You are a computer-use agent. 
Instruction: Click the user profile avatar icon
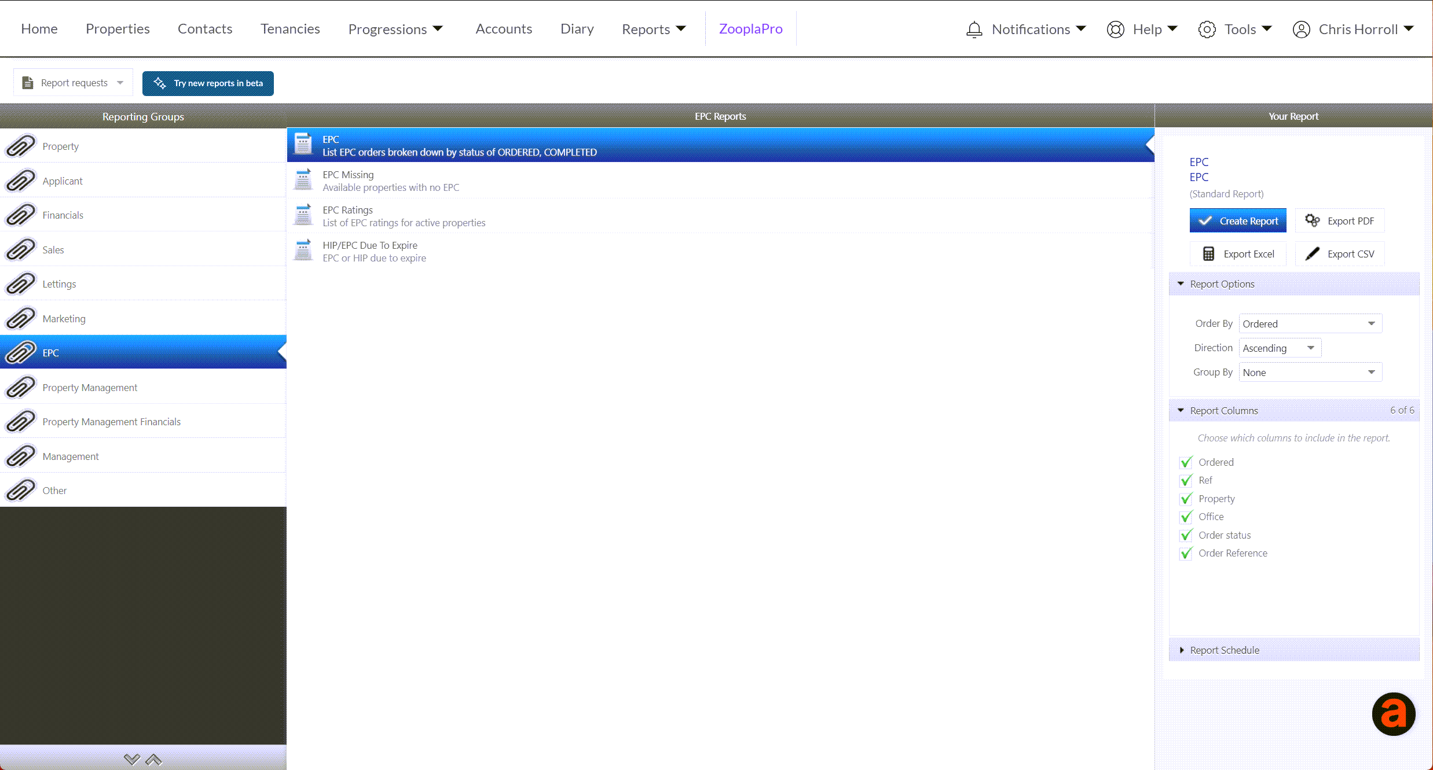1302,30
